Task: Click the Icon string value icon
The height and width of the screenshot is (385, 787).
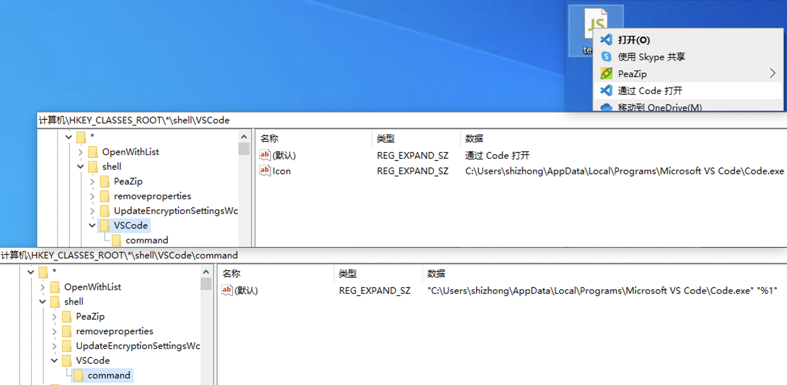Action: click(x=265, y=171)
